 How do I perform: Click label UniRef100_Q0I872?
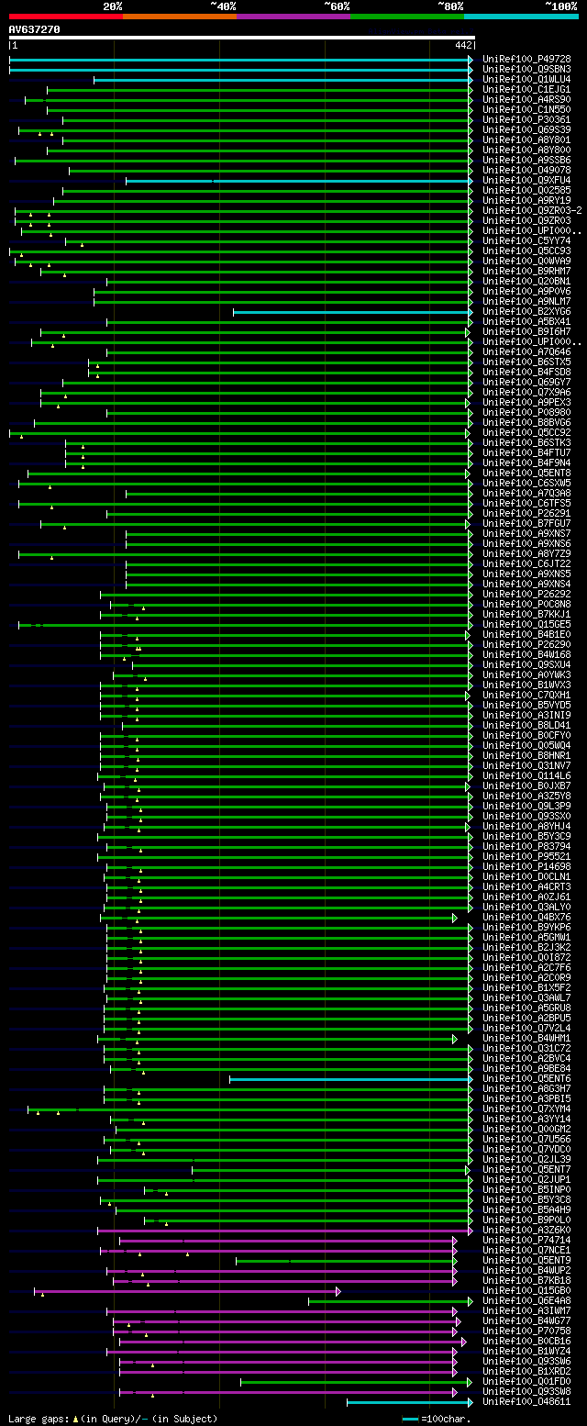tap(526, 958)
